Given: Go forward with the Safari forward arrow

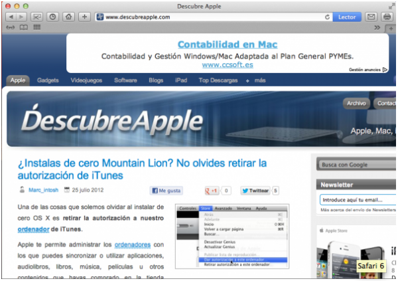Looking at the screenshot, I should pos(21,17).
